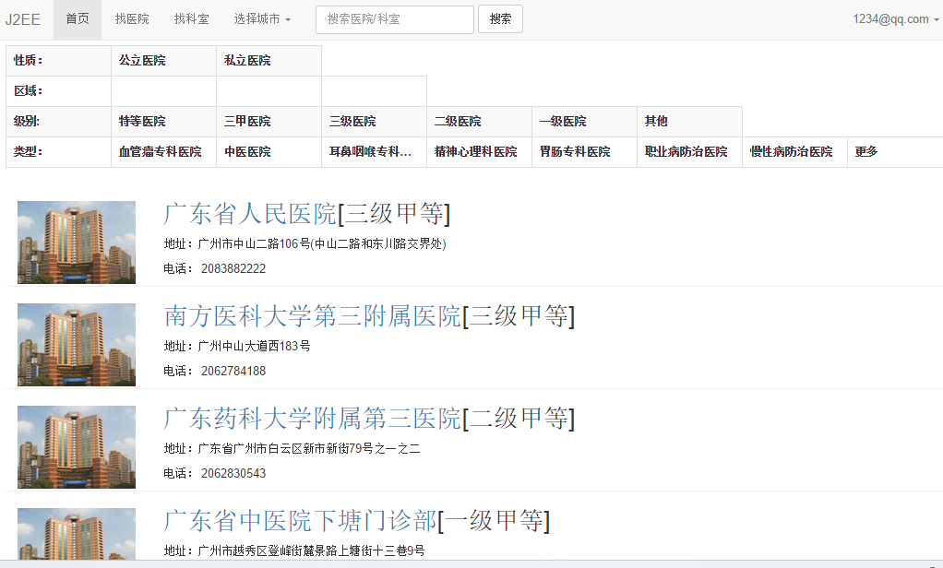
Task: Click the address 广东省广州市白云区新市新街79号
Action: [286, 448]
